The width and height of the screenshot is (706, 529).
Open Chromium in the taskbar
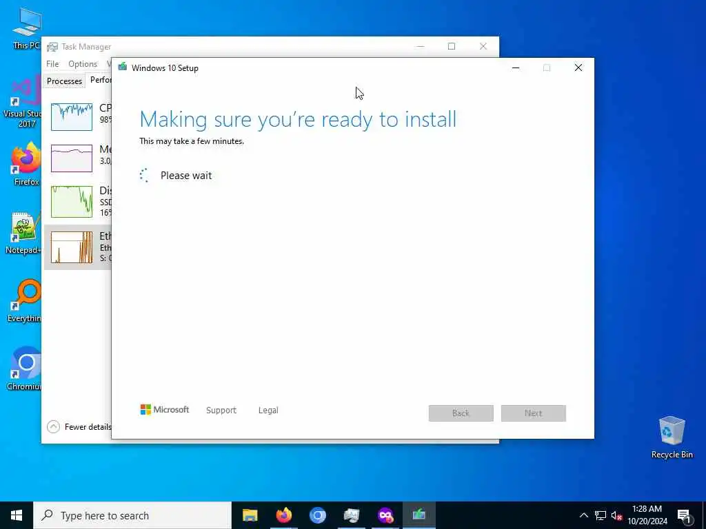pyautogui.click(x=317, y=515)
